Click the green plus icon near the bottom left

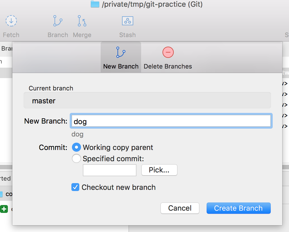tap(4, 209)
